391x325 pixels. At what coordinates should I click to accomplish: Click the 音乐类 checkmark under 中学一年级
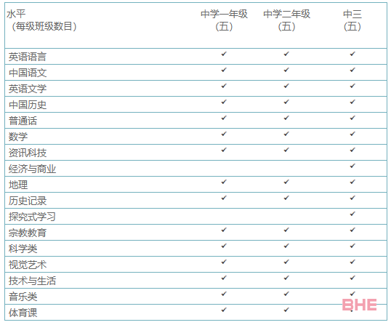tap(224, 294)
